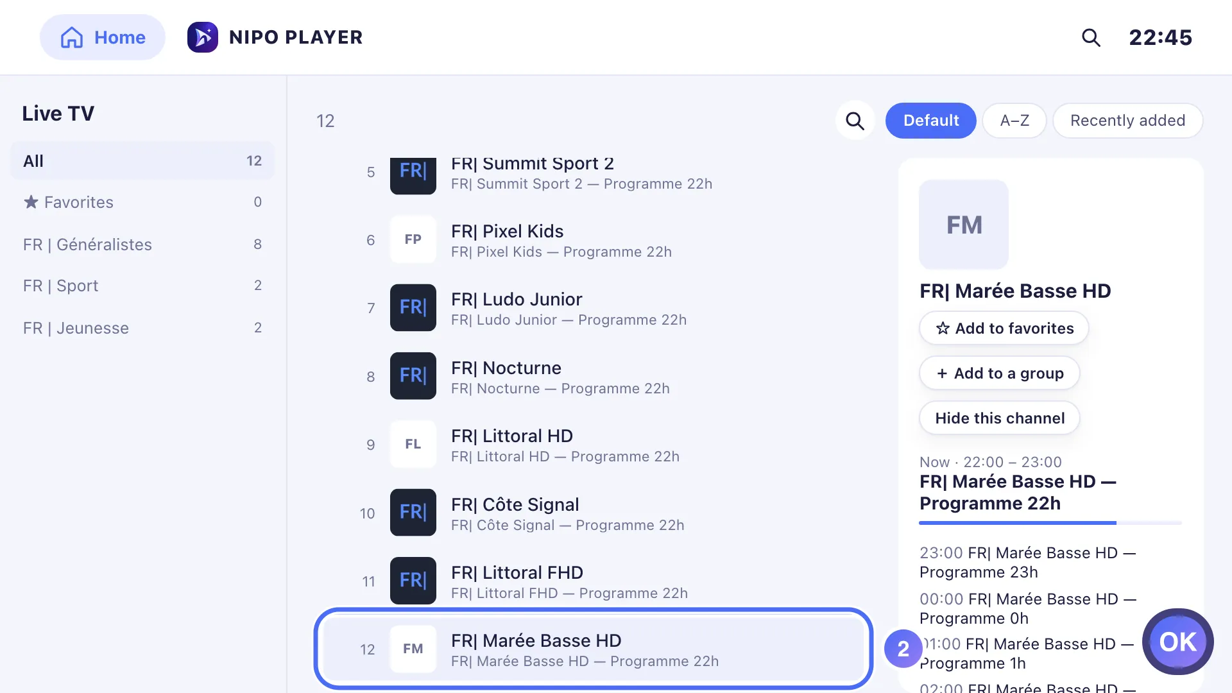Click the Nipo Player logo icon
This screenshot has height=693, width=1232.
click(x=203, y=37)
